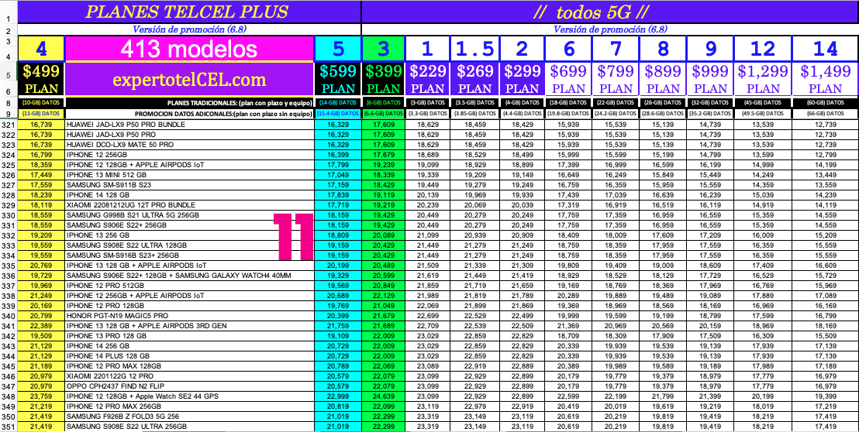Screen dimensions: 859x432
Task: Click the '(66-GB) DATOS' cell
Action: click(826, 113)
